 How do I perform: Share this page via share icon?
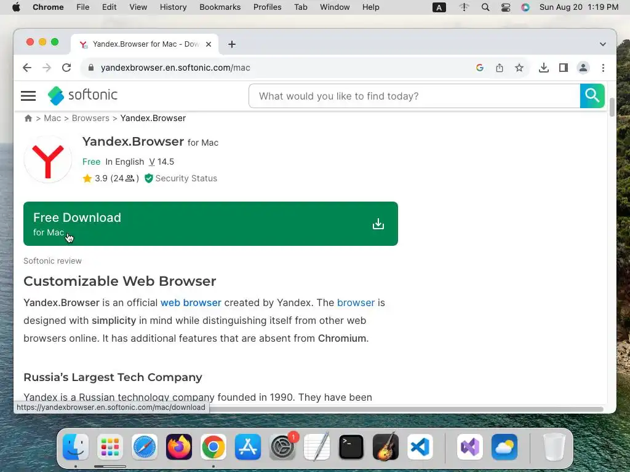(500, 68)
